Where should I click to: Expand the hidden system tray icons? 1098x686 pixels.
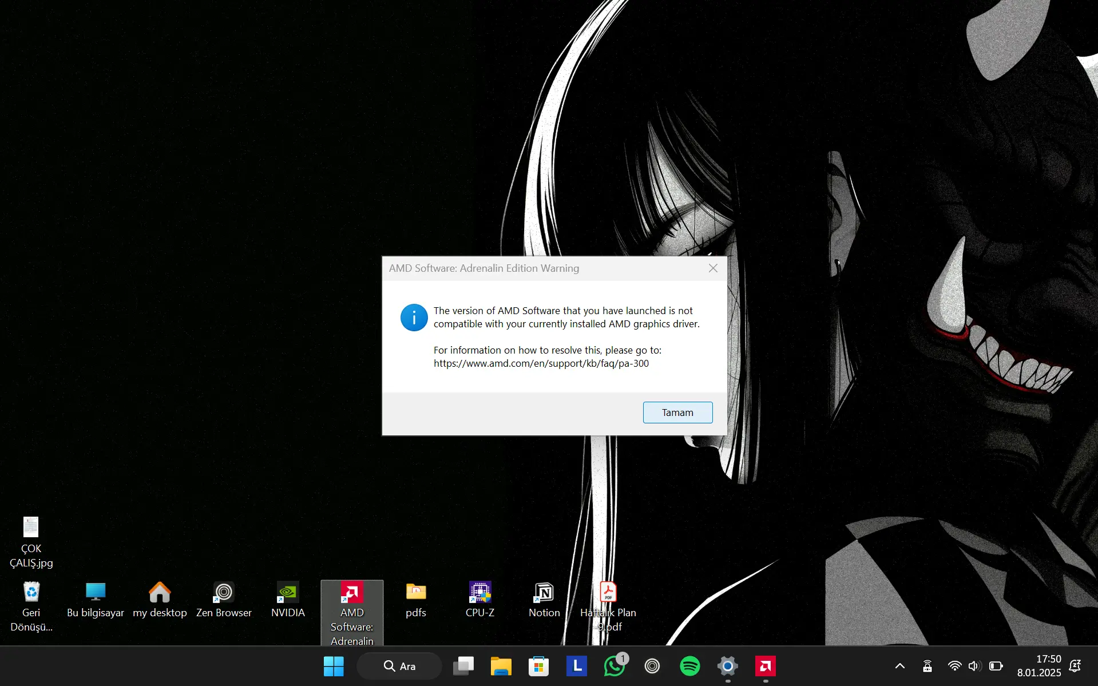tap(900, 666)
